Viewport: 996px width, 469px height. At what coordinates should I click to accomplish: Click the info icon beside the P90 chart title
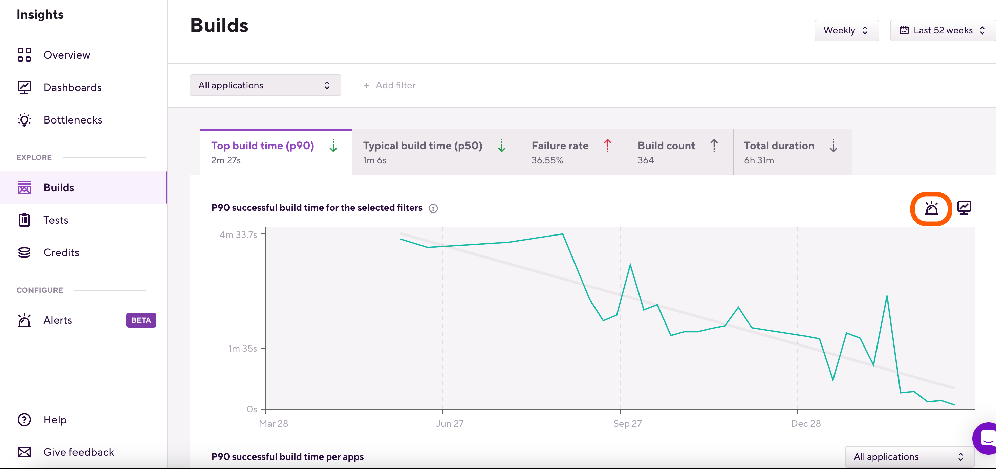(433, 209)
